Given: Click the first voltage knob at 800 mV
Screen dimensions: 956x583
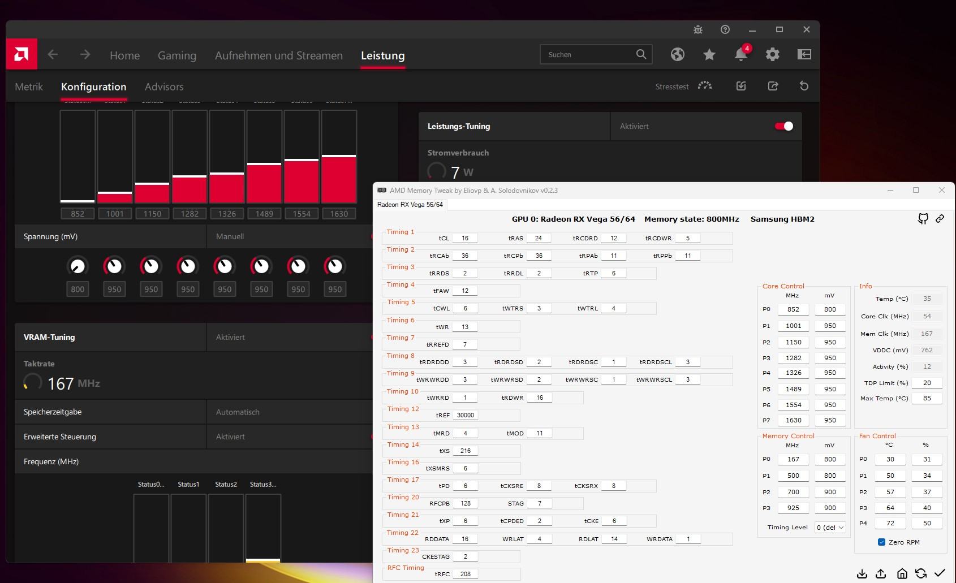Looking at the screenshot, I should click(77, 266).
